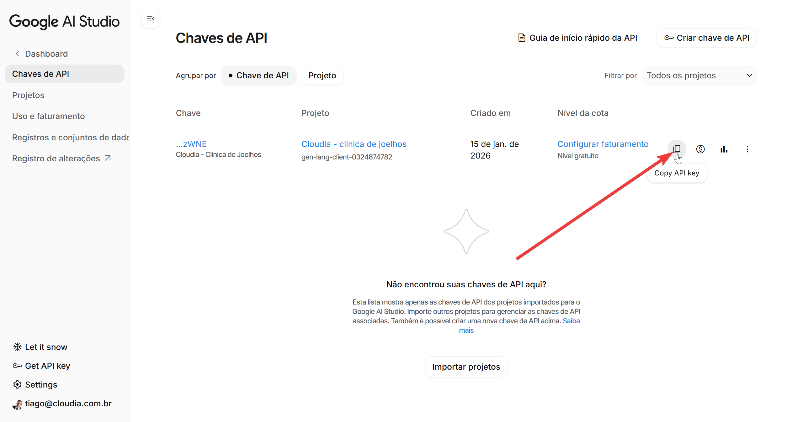This screenshot has height=422, width=803.
Task: Open Cloudia - clinica de joelhos project link
Action: point(354,144)
